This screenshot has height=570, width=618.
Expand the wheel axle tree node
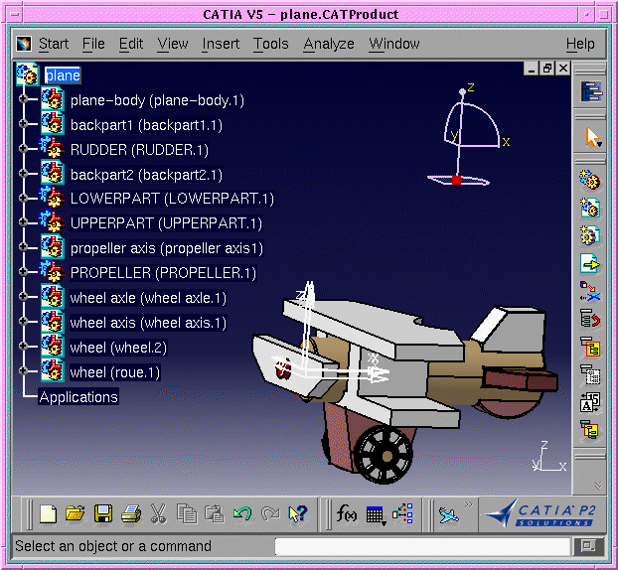tap(23, 298)
